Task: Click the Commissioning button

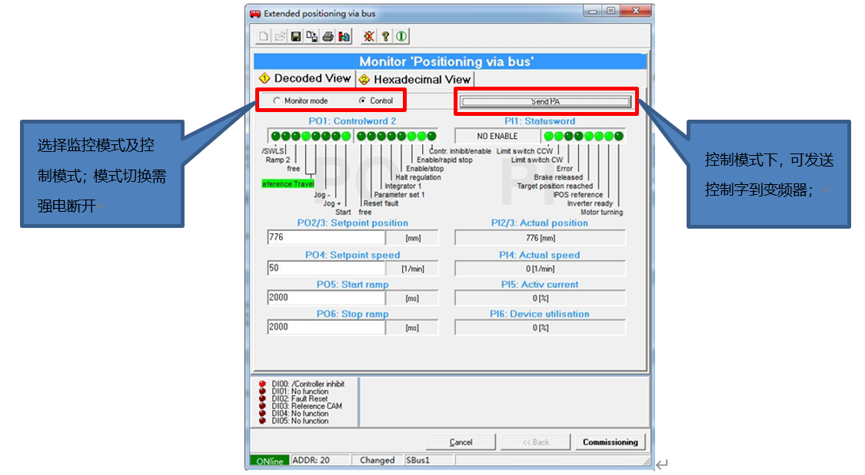Action: 610,442
